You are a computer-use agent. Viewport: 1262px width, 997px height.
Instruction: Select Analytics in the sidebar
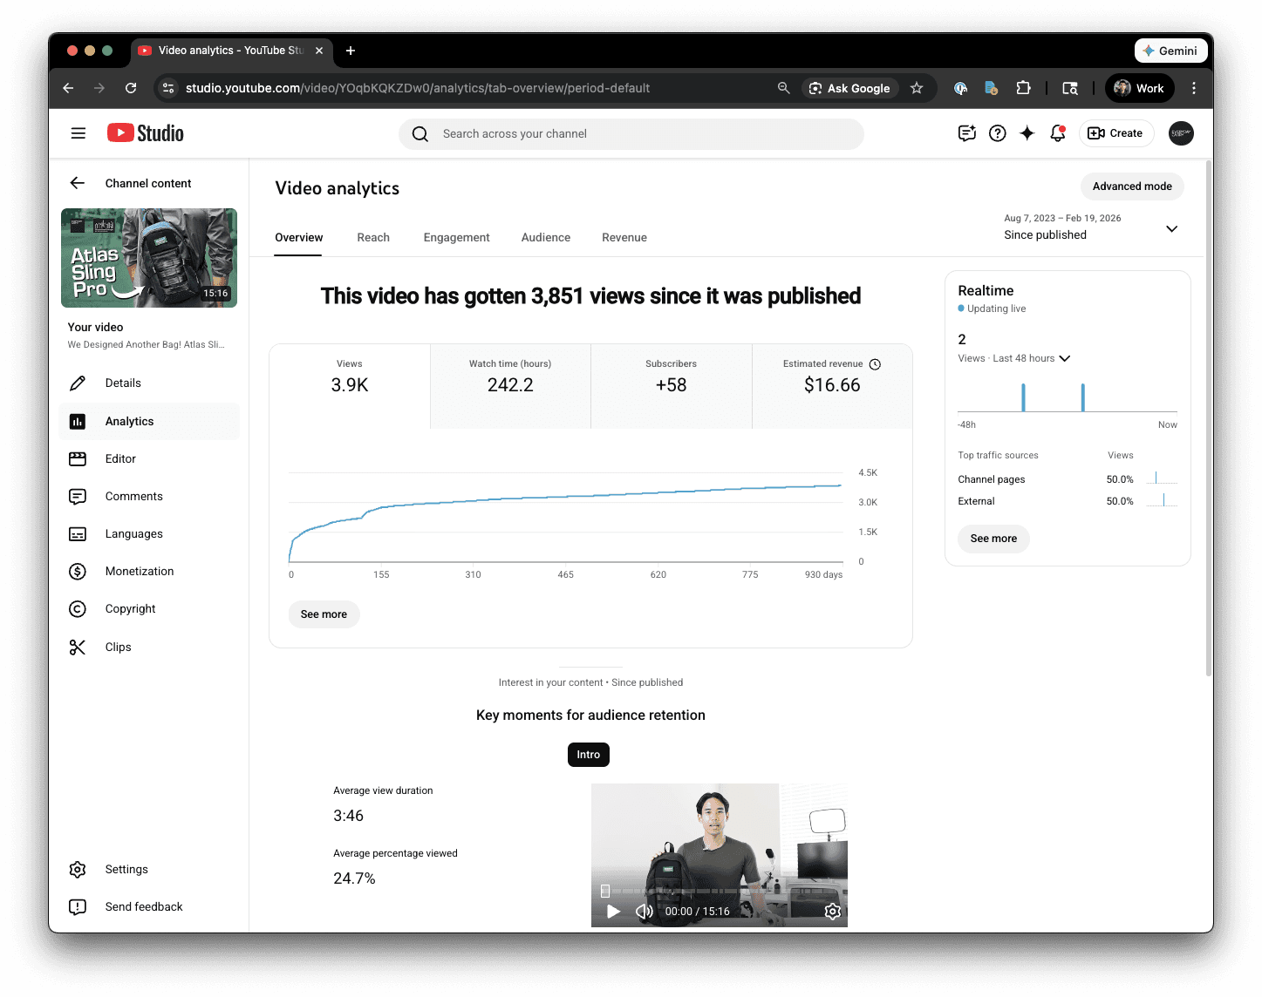coord(149,422)
